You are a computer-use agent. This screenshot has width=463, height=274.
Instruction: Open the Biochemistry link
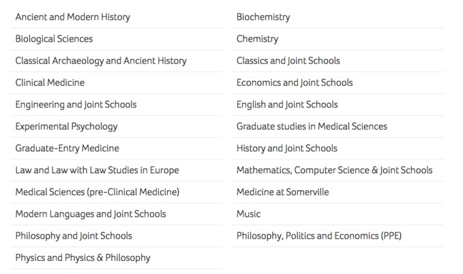(263, 17)
